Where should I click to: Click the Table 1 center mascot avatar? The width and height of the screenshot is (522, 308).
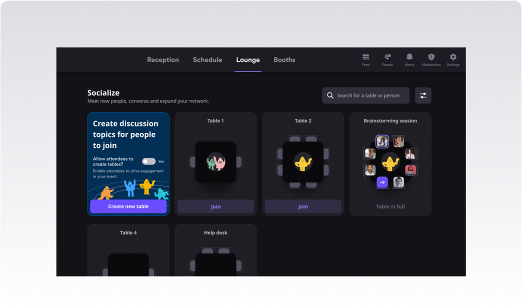[215, 162]
